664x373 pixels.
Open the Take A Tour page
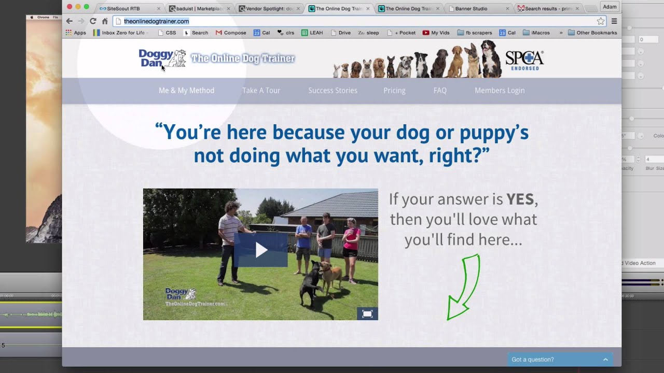click(261, 91)
